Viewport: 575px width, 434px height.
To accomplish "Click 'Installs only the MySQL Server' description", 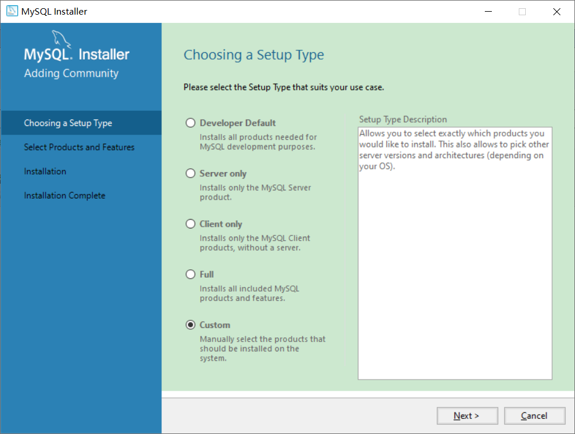I will pos(255,192).
